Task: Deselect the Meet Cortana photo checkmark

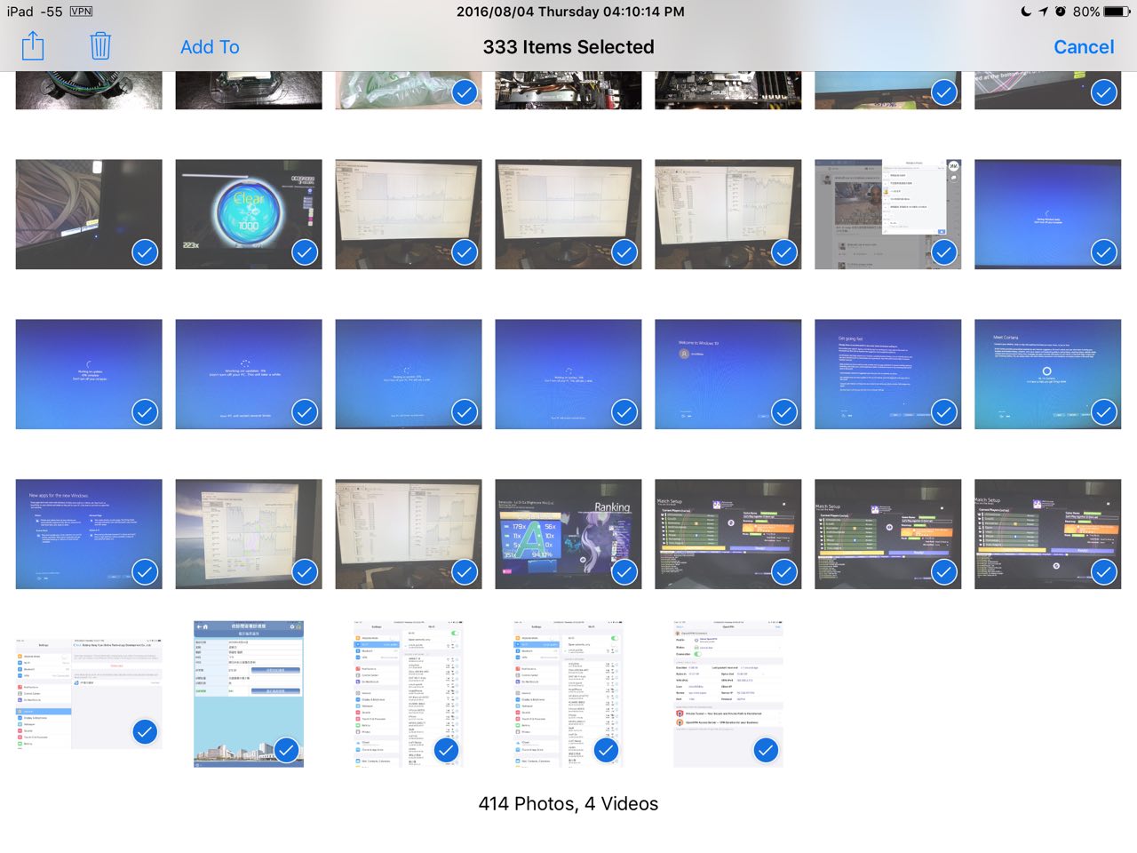Action: [1103, 412]
